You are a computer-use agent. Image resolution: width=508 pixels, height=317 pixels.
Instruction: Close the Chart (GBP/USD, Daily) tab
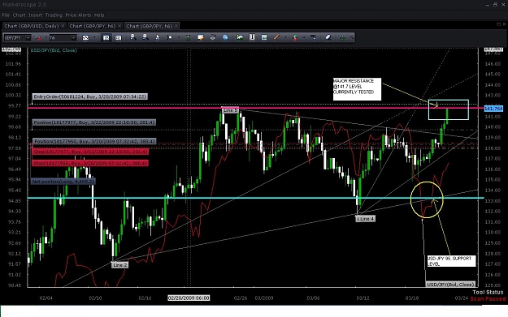click(x=63, y=26)
